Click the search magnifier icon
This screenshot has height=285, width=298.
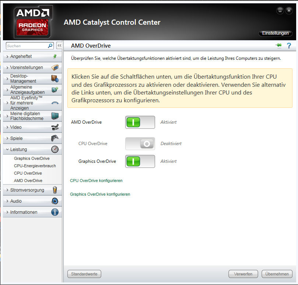pyautogui.click(x=50, y=46)
